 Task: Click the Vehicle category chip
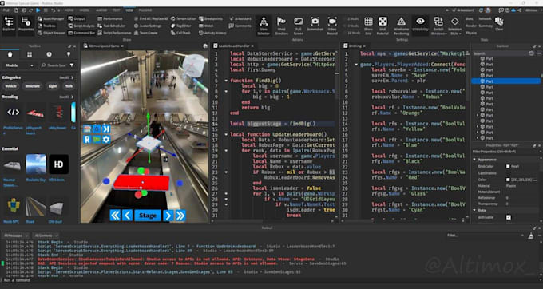(x=10, y=86)
